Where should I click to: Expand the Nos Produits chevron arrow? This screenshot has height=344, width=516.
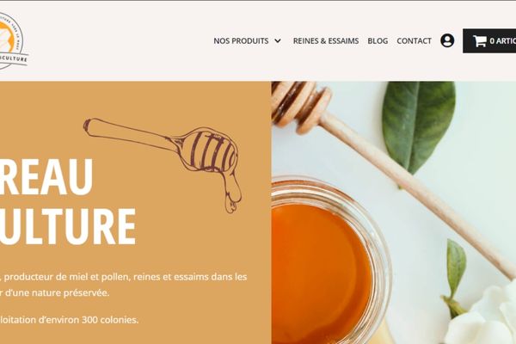tap(278, 41)
